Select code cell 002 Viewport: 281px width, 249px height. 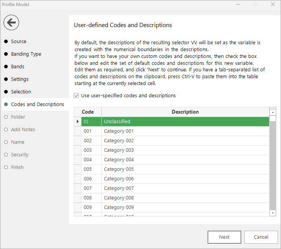point(91,141)
